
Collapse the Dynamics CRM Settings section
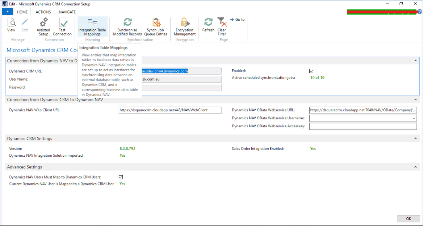coord(415,138)
